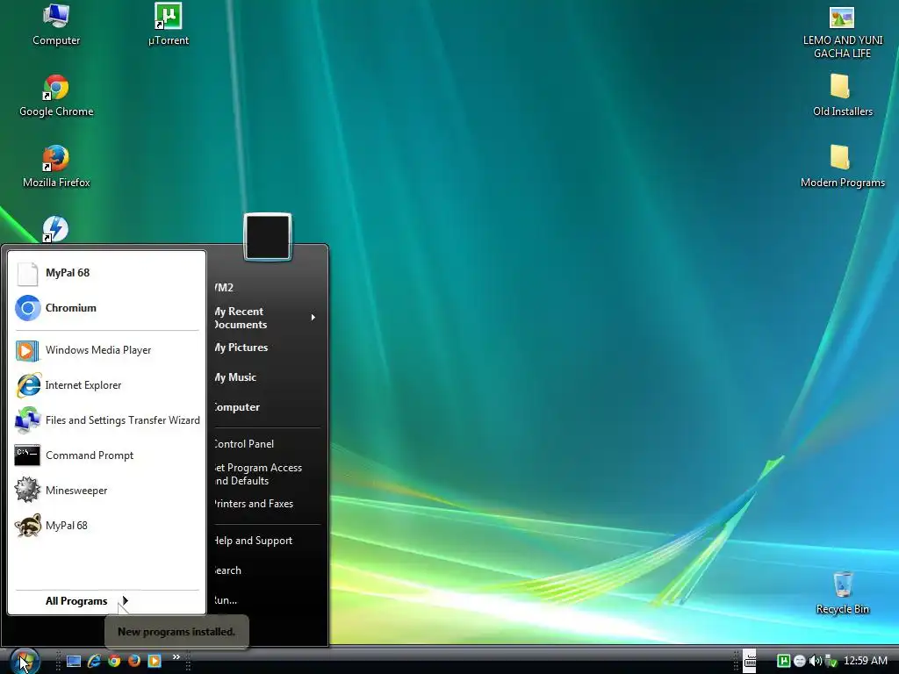Select the blue lightning bolt desktop shortcut

click(x=55, y=229)
